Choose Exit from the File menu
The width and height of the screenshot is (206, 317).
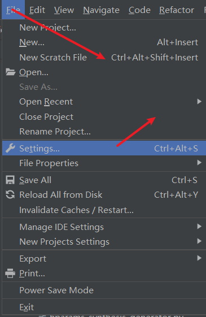104,307
